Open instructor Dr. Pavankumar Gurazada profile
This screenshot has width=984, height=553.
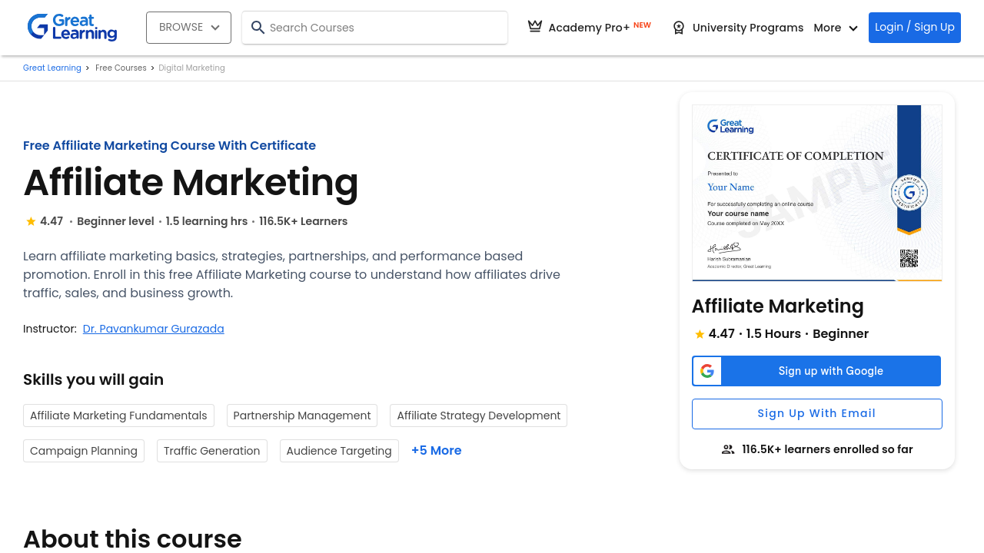[154, 329]
